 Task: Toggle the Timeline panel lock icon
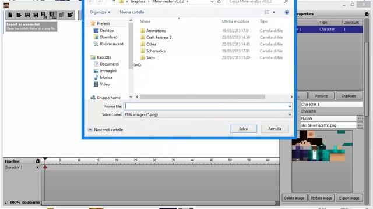pos(37,161)
